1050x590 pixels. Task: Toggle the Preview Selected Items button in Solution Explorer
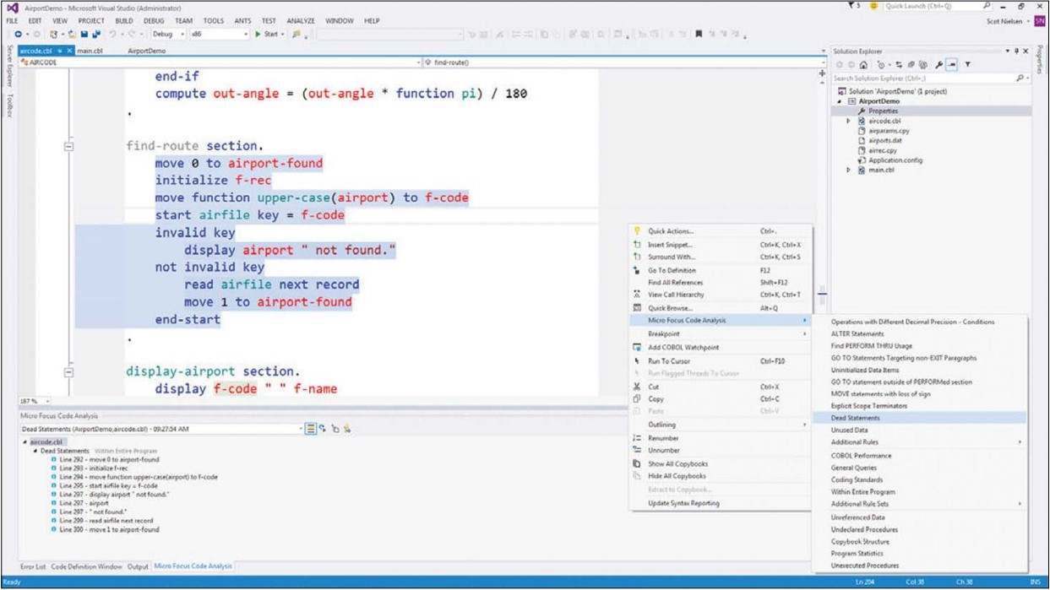pyautogui.click(x=952, y=65)
